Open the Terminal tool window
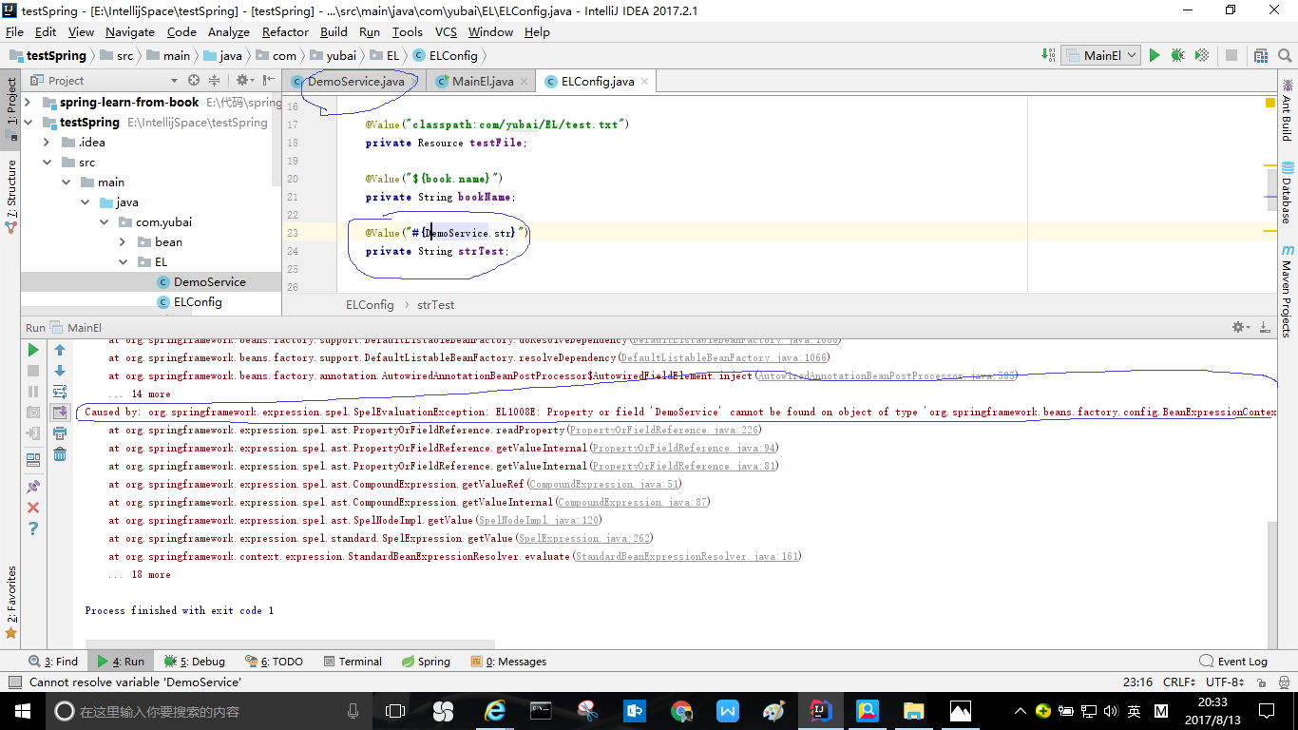Viewport: 1298px width, 730px height. [x=352, y=662]
